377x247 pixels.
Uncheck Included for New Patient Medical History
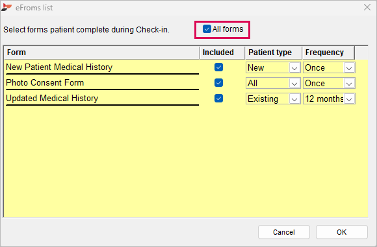click(218, 67)
